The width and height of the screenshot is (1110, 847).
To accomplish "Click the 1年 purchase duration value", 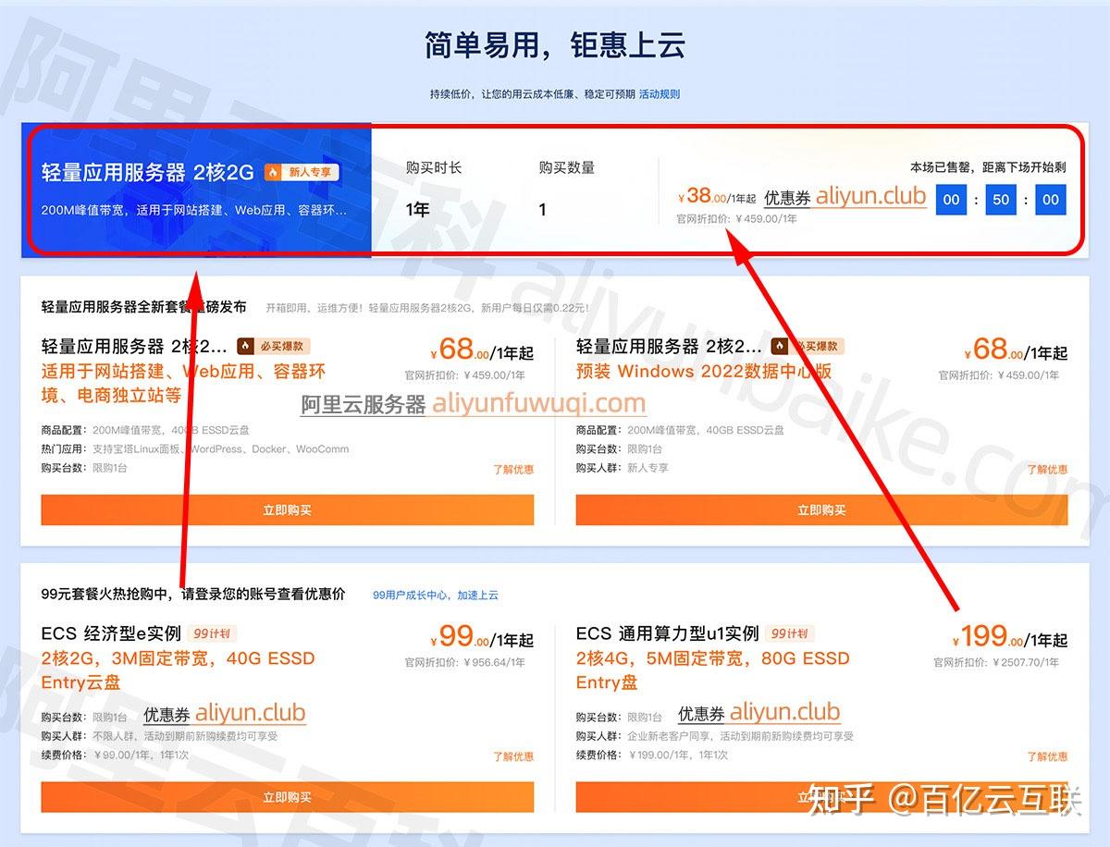I will point(418,210).
